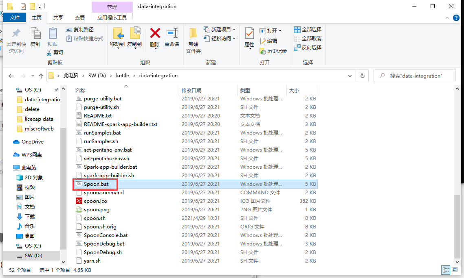Switch to the Home (主页) tab
The width and height of the screenshot is (464, 278).
[37, 18]
